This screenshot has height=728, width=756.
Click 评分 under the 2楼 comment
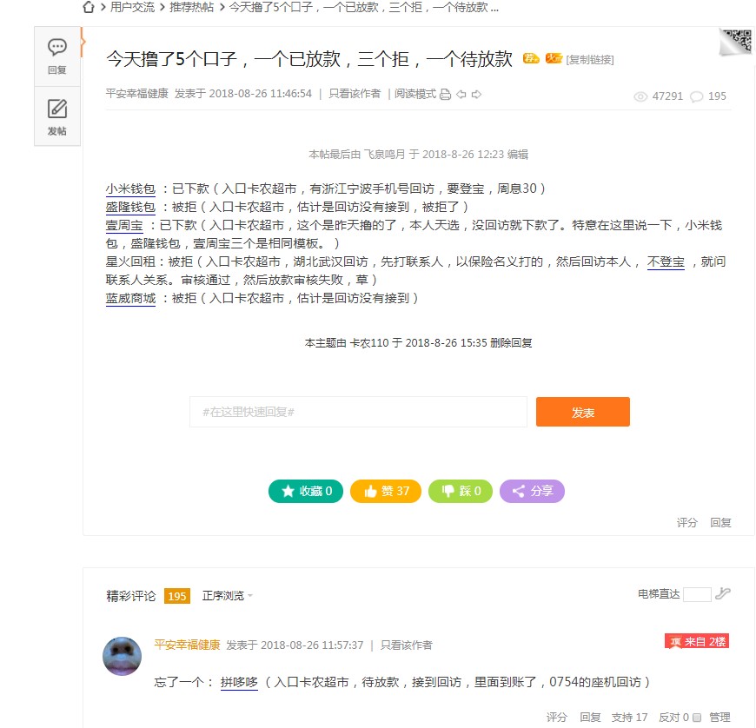click(556, 718)
